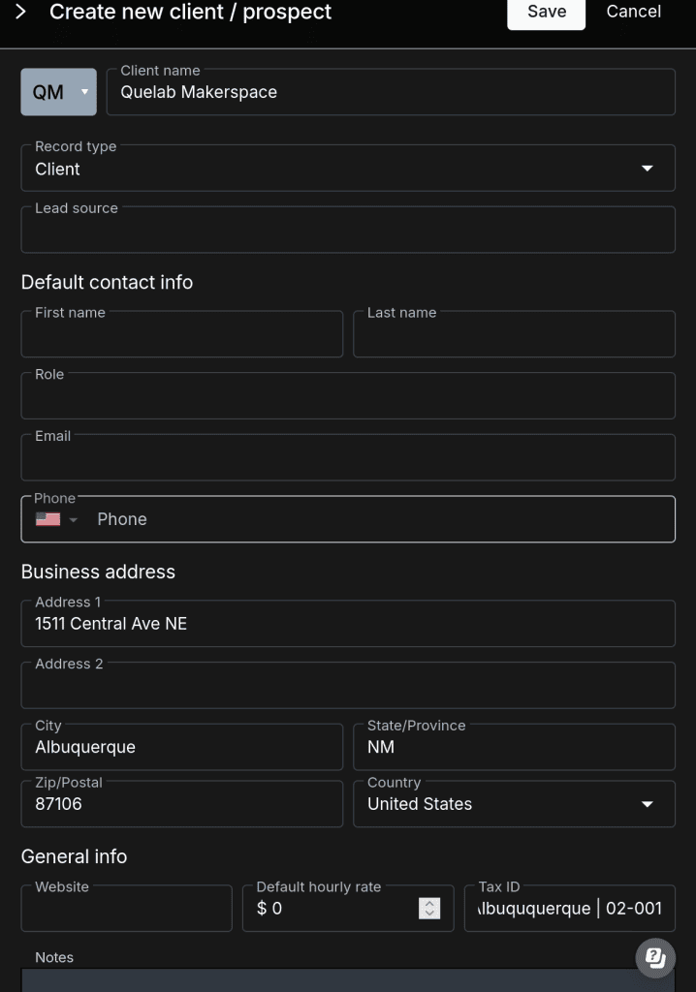Click the Cancel button
Viewport: 696px width, 992px height.
click(x=633, y=12)
